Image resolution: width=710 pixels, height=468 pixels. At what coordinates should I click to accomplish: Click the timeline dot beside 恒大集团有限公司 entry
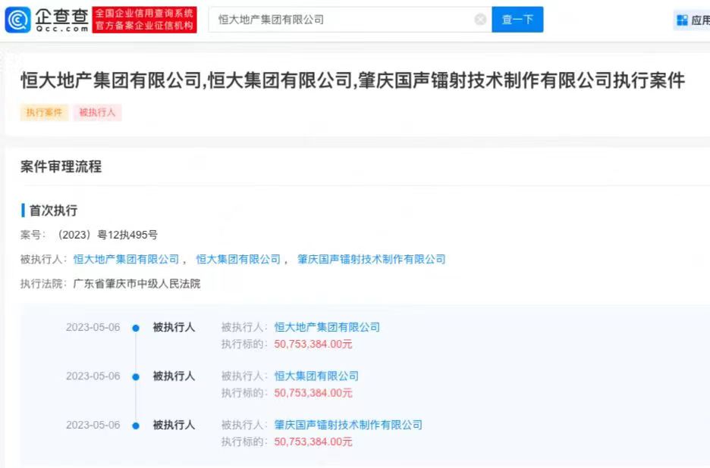tap(135, 376)
